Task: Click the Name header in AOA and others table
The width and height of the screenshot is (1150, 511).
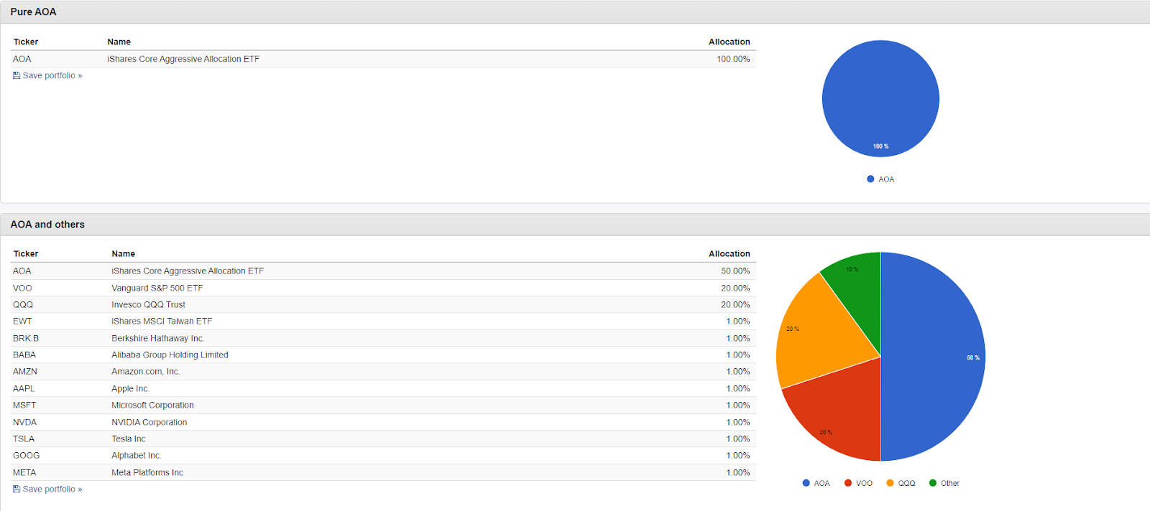Action: pos(124,253)
